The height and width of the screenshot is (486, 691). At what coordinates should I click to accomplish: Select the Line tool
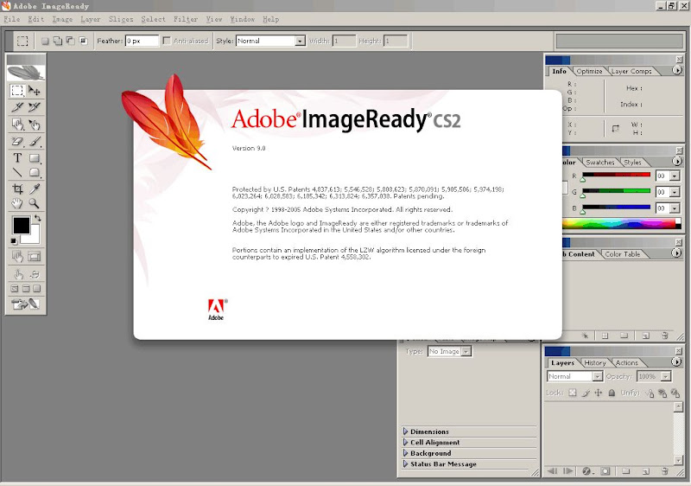17,172
